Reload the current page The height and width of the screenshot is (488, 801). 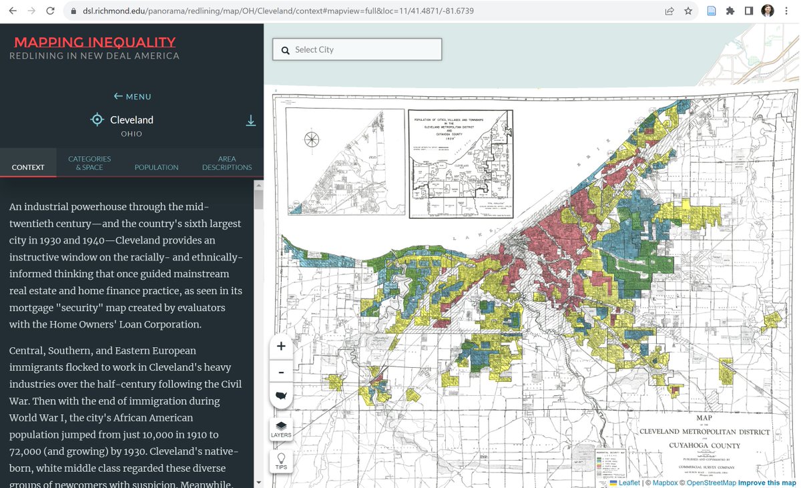tap(51, 11)
